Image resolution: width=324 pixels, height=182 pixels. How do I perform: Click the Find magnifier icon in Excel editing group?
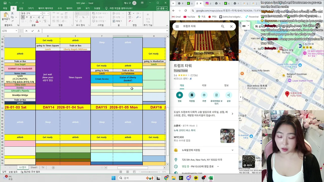click(138, 17)
